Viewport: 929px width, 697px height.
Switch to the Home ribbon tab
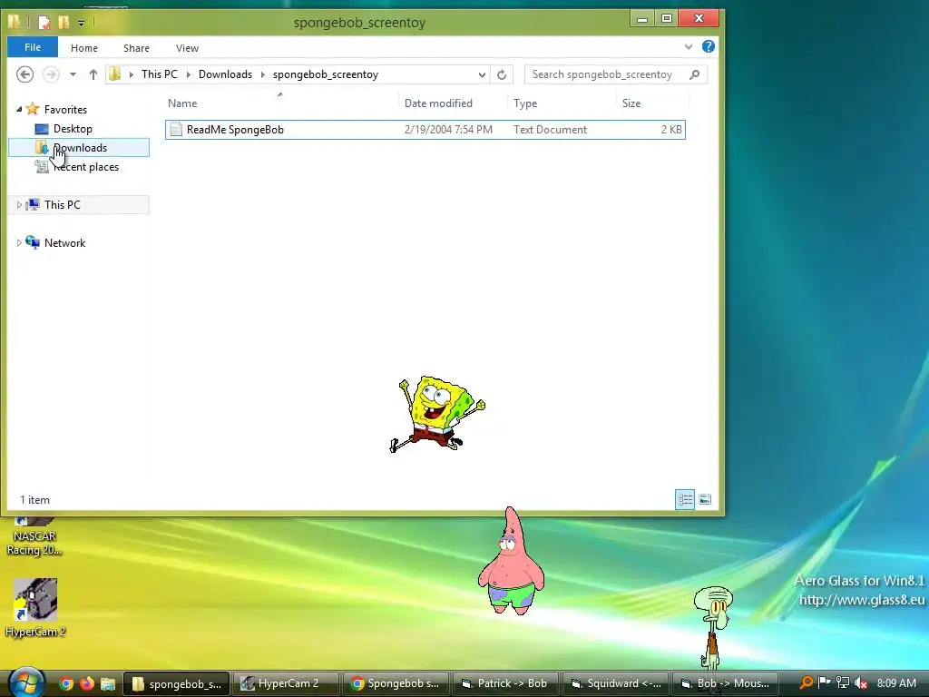[84, 48]
